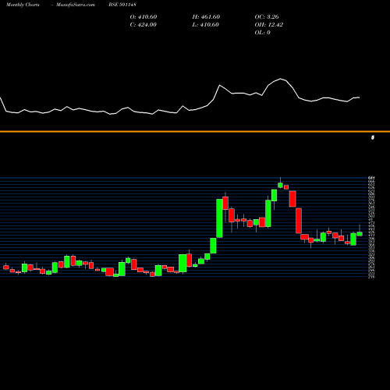Click the tallest green candlestick in the rally
Screen dimensions: 390x390
(219, 218)
